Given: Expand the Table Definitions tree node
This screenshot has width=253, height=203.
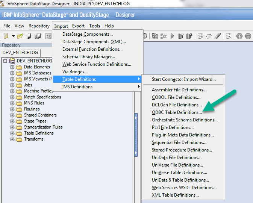Looking at the screenshot, I should (x=12, y=133).
